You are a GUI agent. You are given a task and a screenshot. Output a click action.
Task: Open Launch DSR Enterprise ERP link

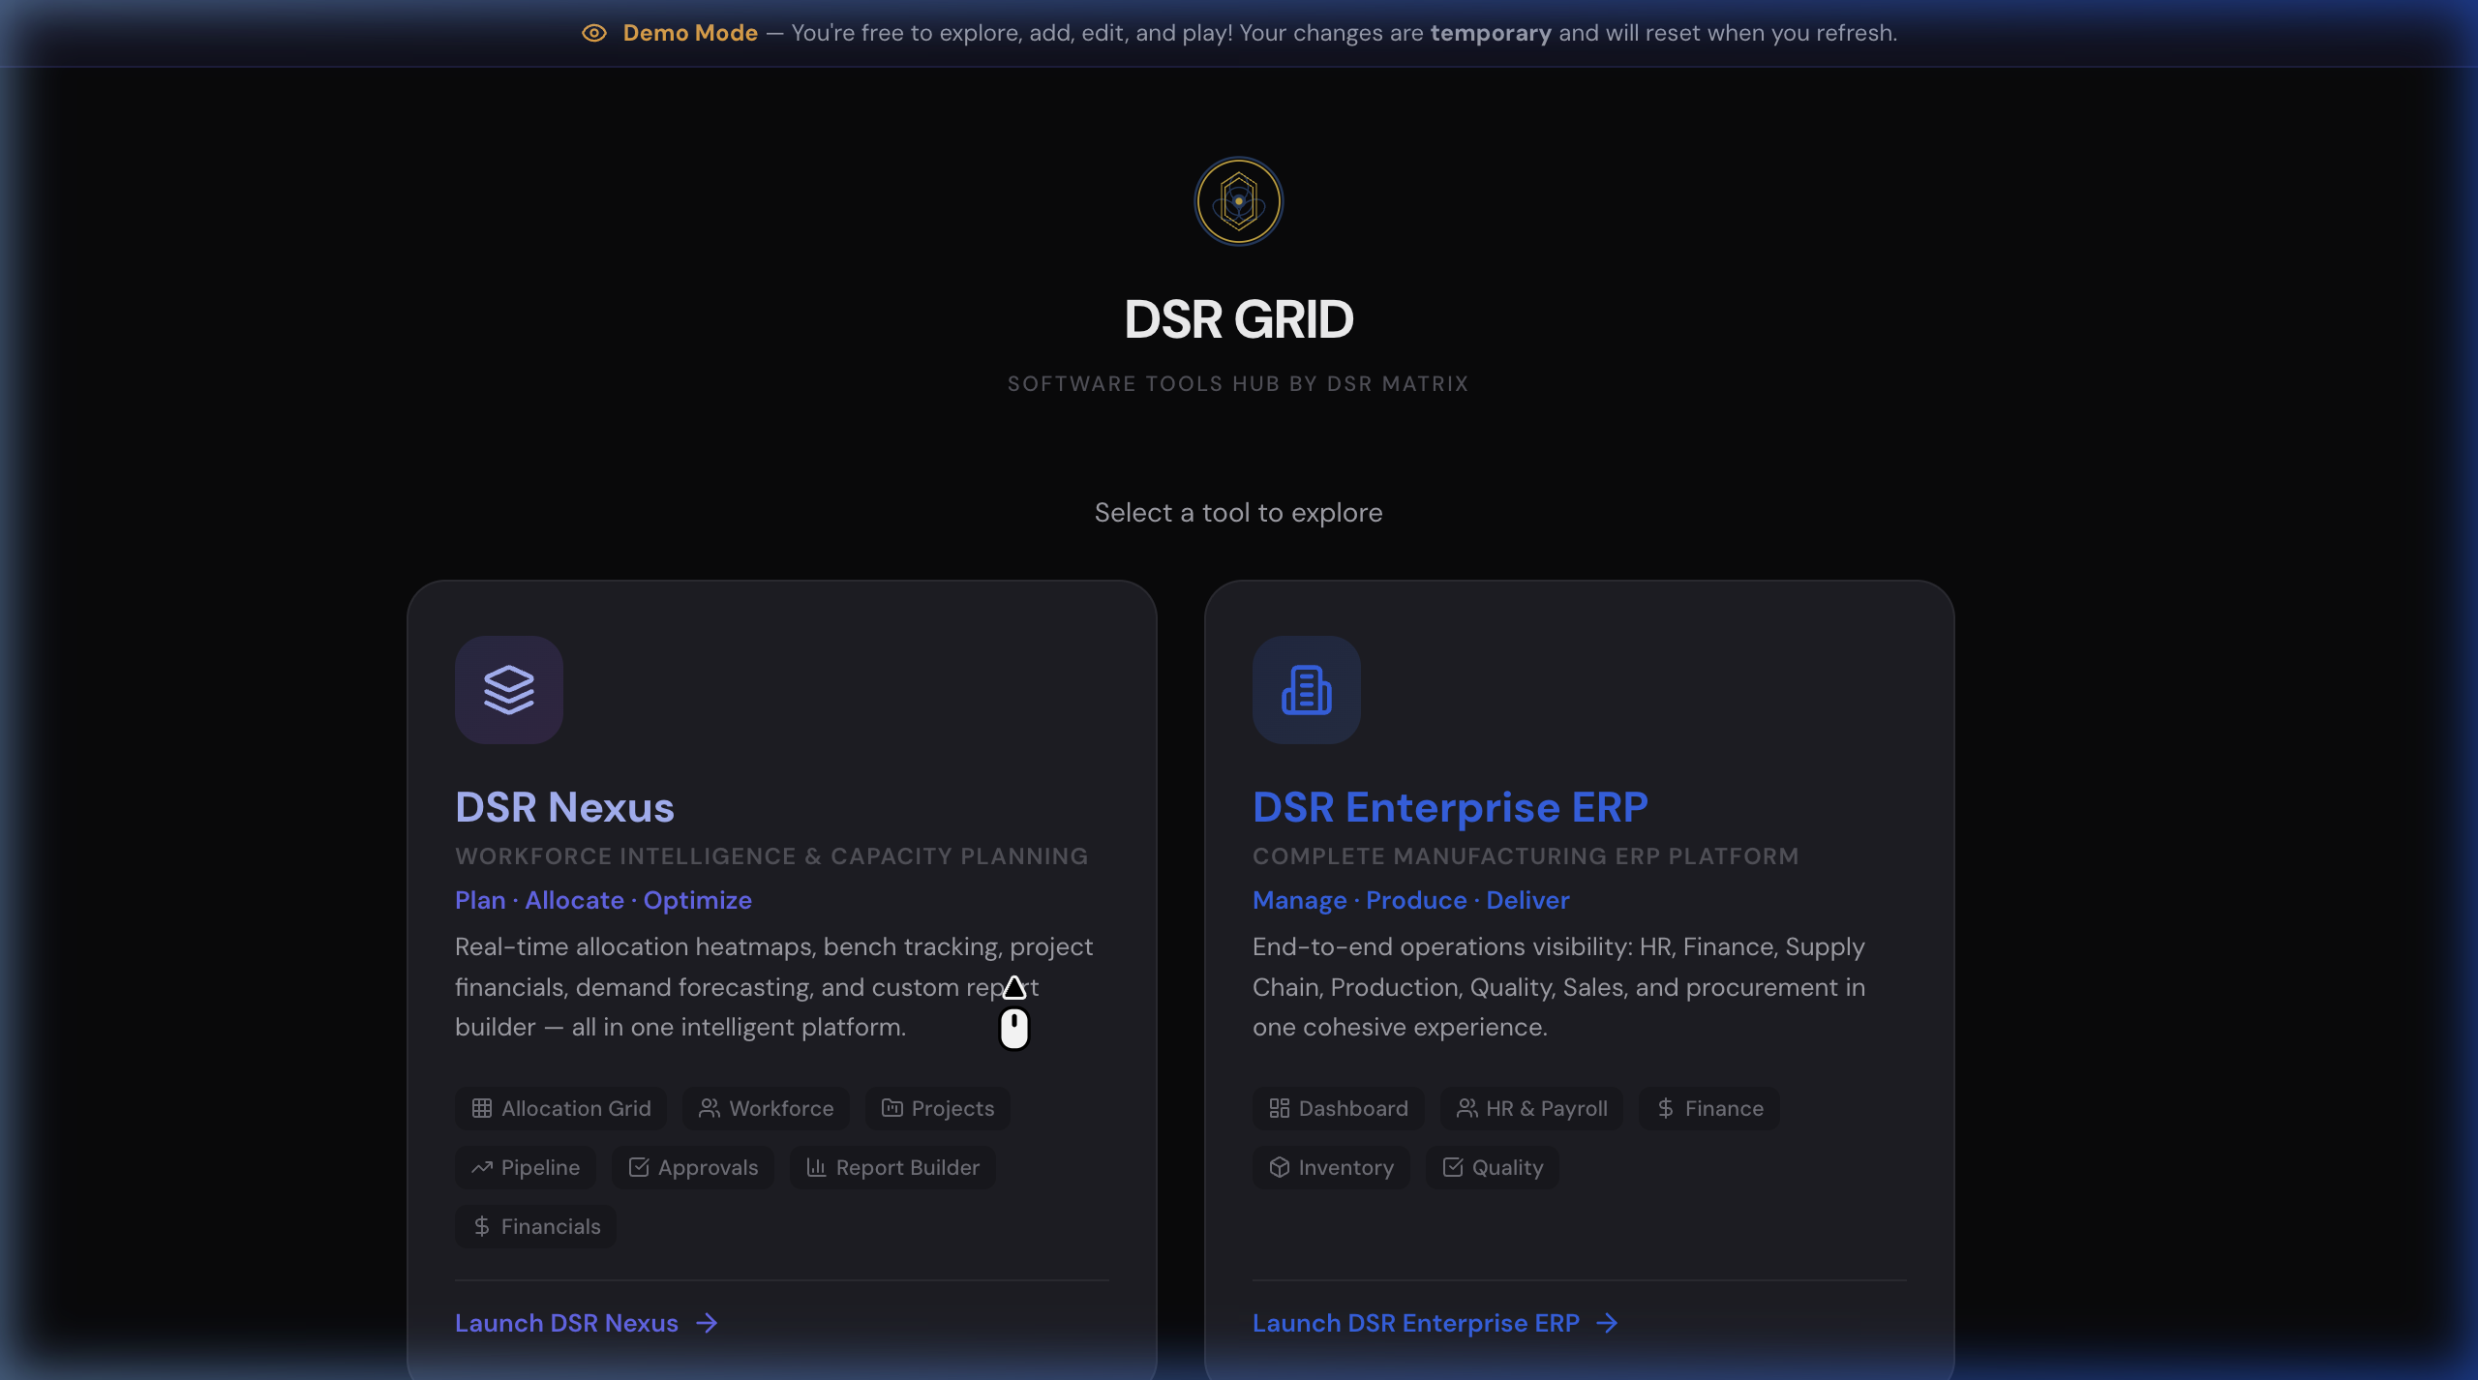(1415, 1323)
